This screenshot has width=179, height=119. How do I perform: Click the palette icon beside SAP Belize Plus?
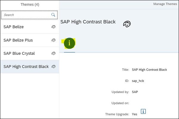(x=53, y=40)
